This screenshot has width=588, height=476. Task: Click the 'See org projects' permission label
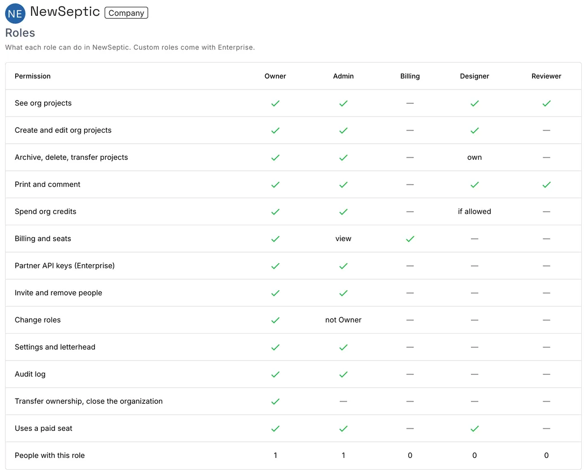43,103
